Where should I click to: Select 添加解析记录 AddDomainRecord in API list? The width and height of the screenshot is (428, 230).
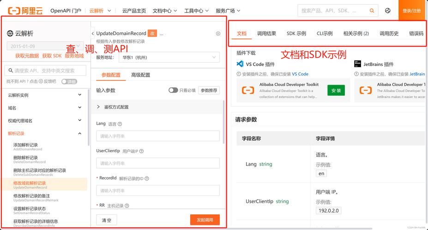coord(45,147)
